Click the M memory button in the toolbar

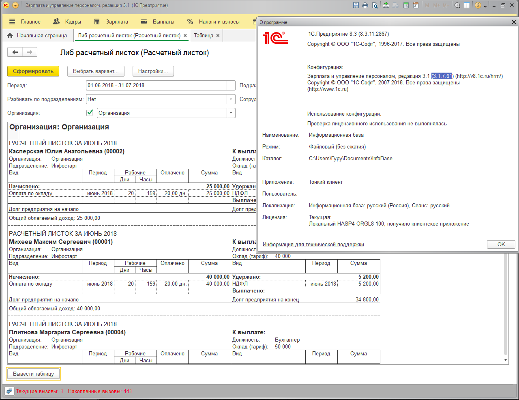pos(427,5)
